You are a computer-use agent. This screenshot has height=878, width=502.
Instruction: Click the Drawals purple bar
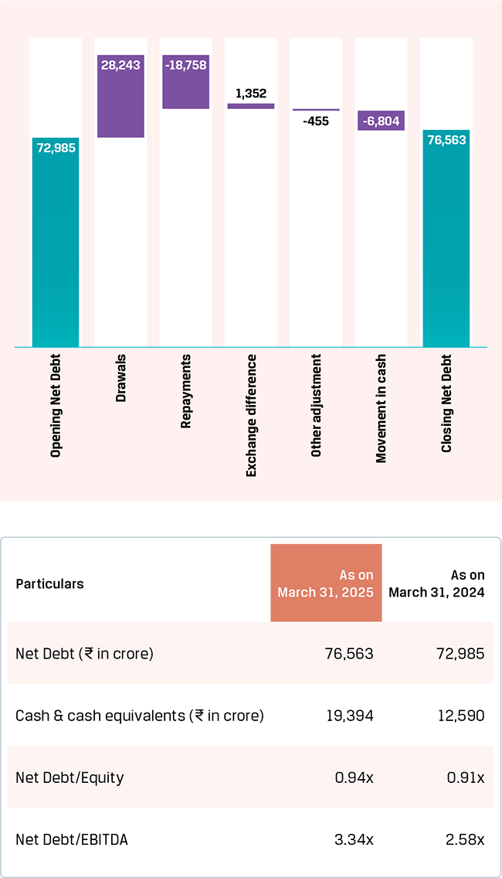(120, 96)
